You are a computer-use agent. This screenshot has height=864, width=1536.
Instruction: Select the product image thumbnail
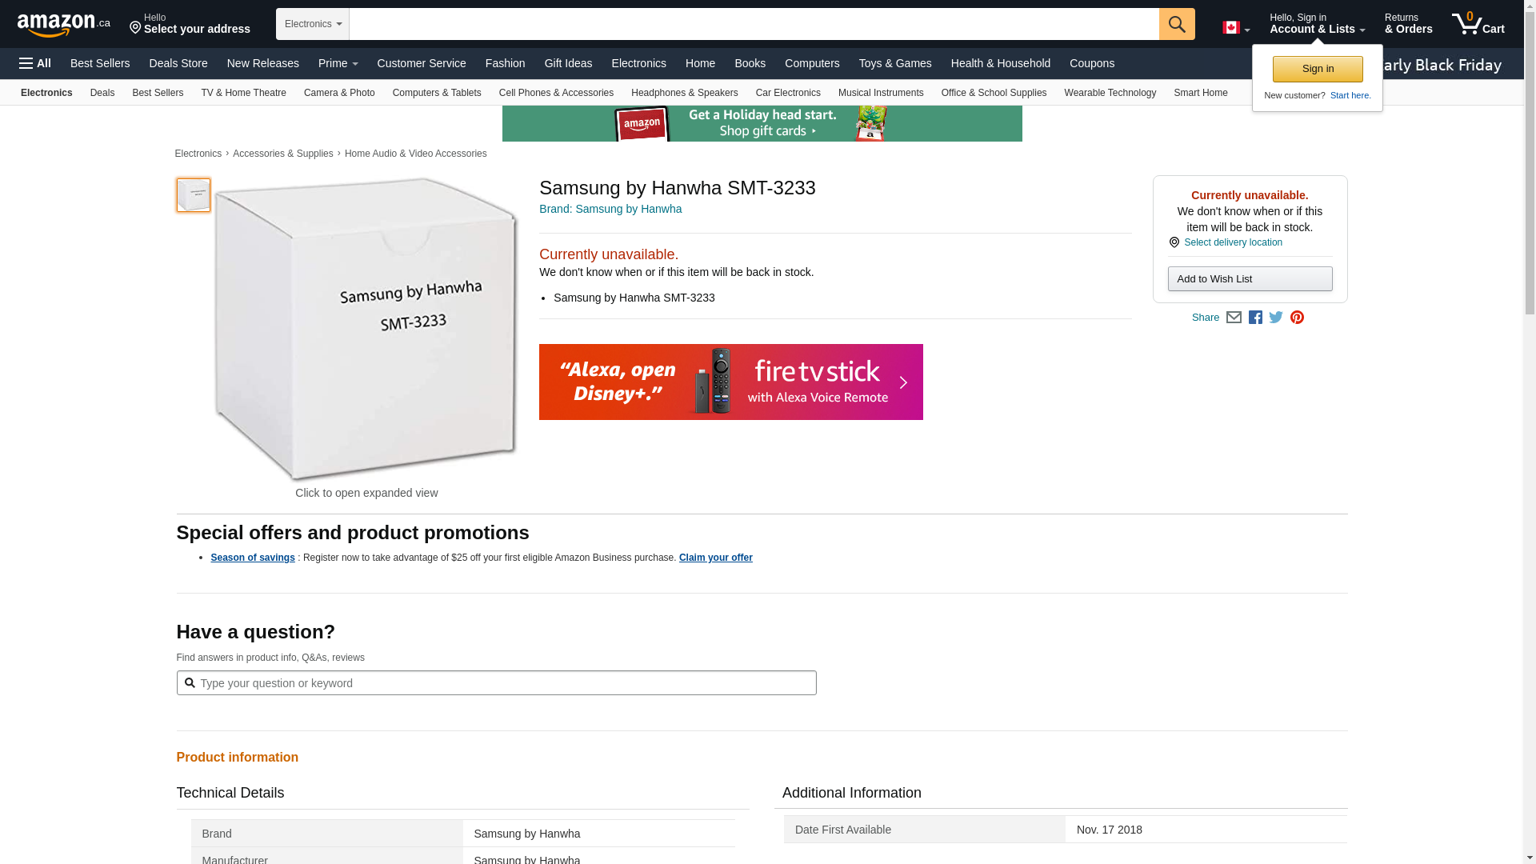(x=194, y=195)
